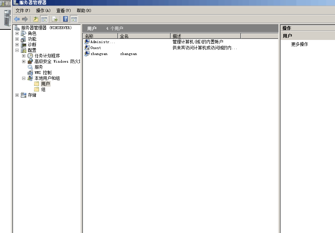Viewport: 335px width, 233px height.
Task: Select the 诊断 tree label
Action: (32, 44)
